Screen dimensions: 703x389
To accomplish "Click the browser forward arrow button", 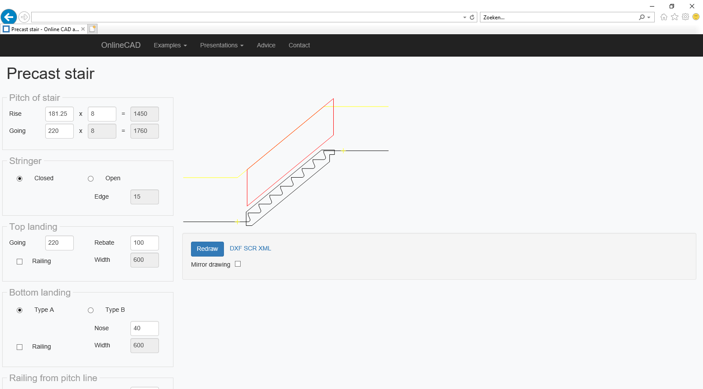I will pos(24,17).
